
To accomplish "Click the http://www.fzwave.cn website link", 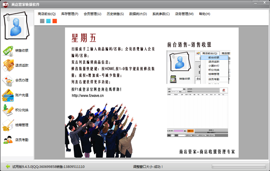I will [88, 96].
